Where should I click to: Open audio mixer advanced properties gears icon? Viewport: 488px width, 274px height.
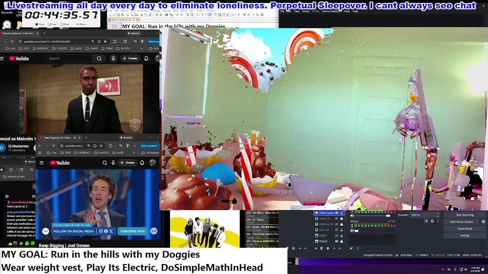click(x=352, y=249)
